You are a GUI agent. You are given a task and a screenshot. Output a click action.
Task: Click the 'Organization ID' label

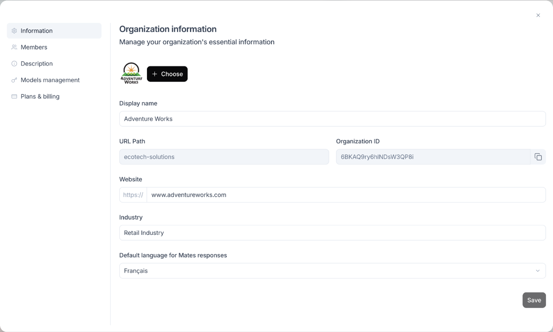coord(358,141)
